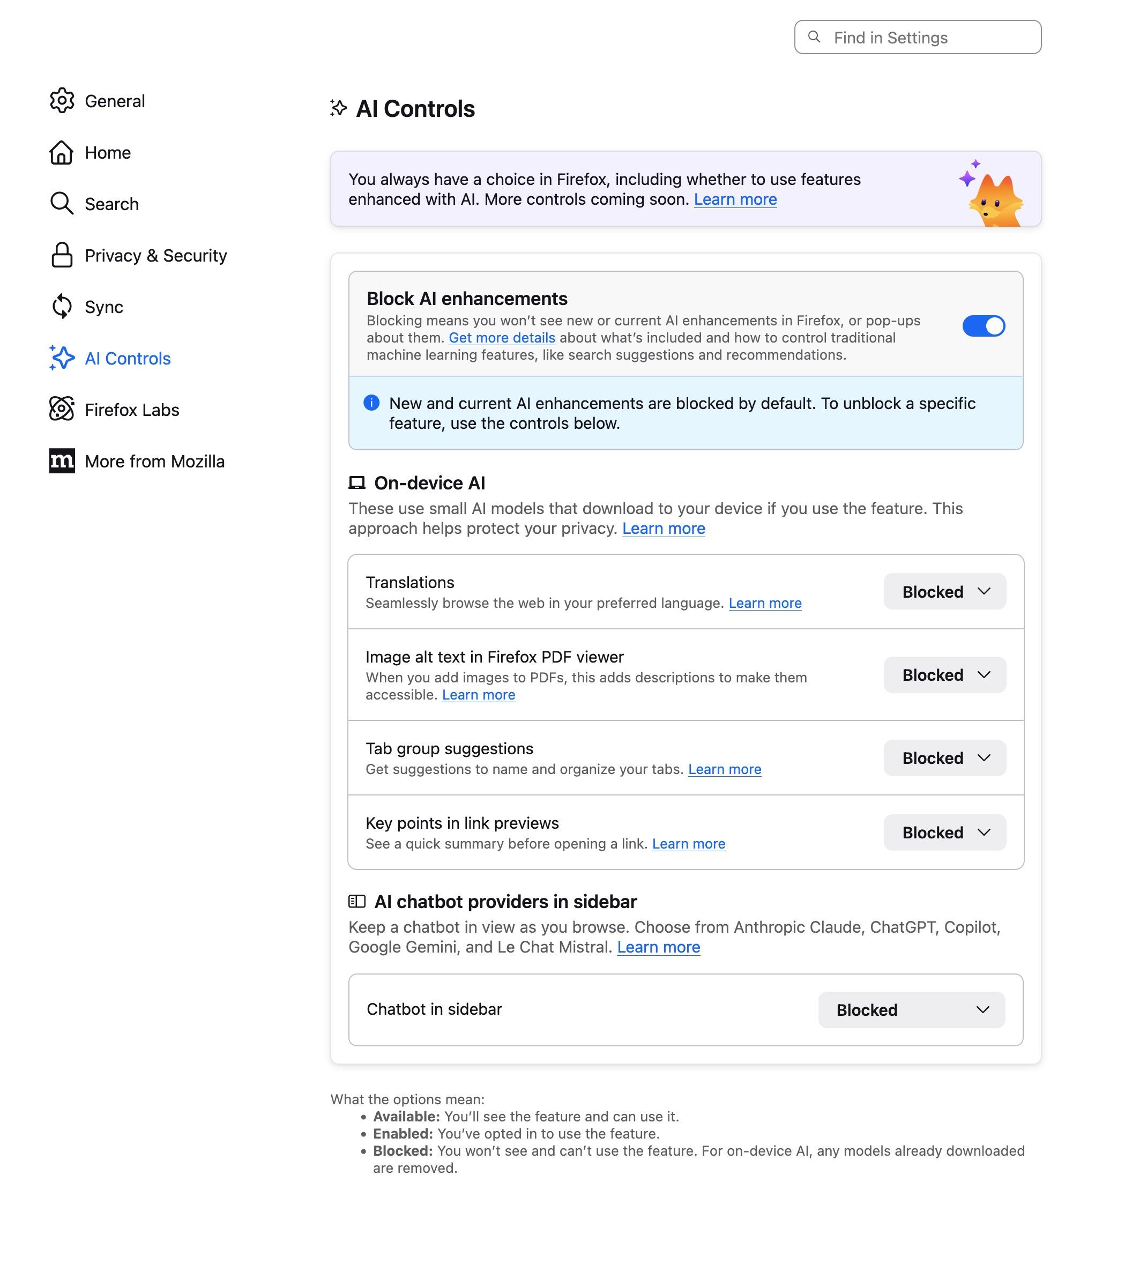The width and height of the screenshot is (1147, 1264).
Task: Click the Search magnifier icon in sidebar
Action: click(x=62, y=204)
